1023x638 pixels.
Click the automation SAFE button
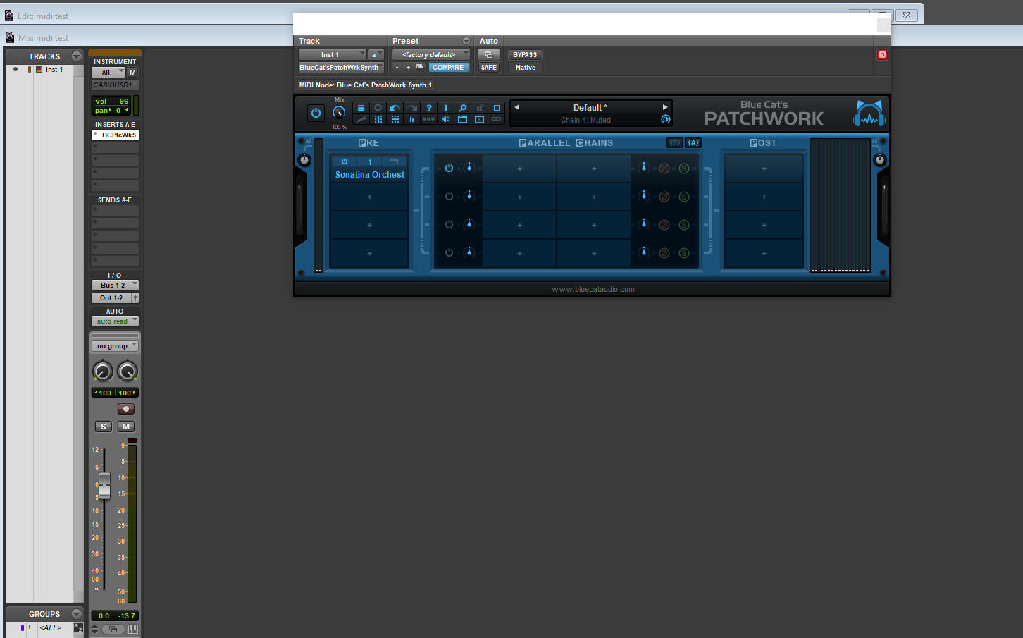(489, 68)
